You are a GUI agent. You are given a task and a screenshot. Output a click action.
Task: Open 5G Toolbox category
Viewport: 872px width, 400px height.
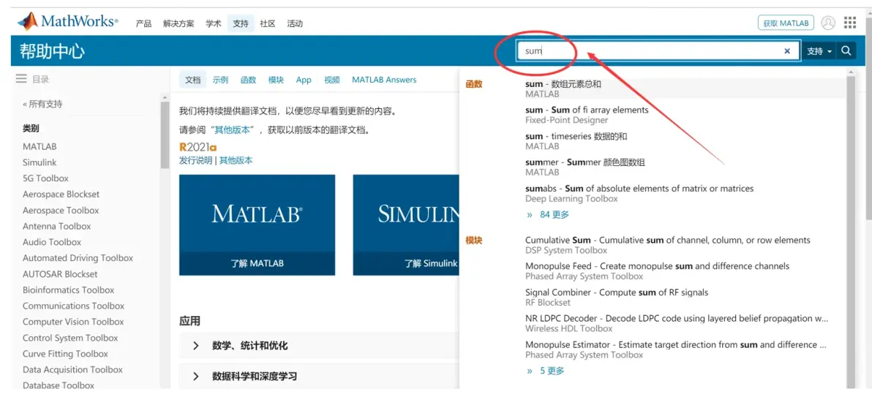point(45,178)
